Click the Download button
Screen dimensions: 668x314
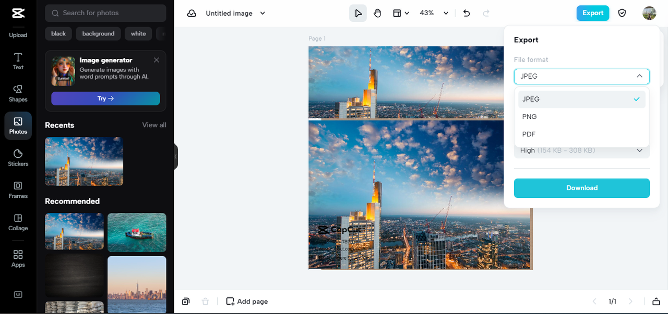tap(582, 188)
